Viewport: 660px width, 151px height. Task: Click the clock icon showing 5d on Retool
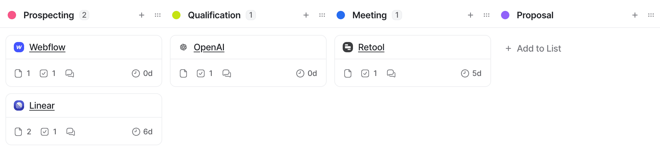465,73
